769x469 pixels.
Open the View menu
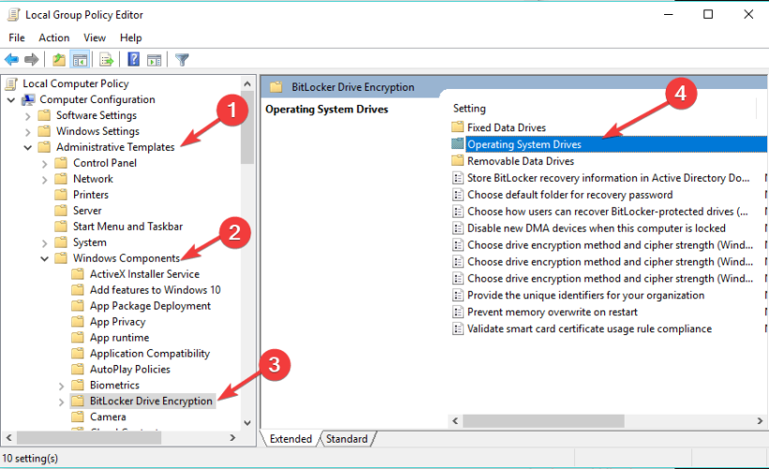(x=94, y=38)
